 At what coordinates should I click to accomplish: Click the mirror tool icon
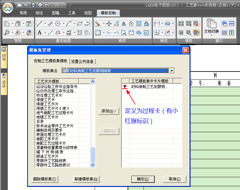[x=124, y=24]
